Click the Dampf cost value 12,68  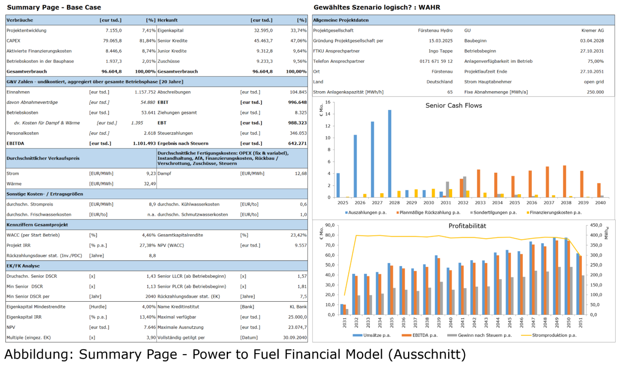(301, 173)
